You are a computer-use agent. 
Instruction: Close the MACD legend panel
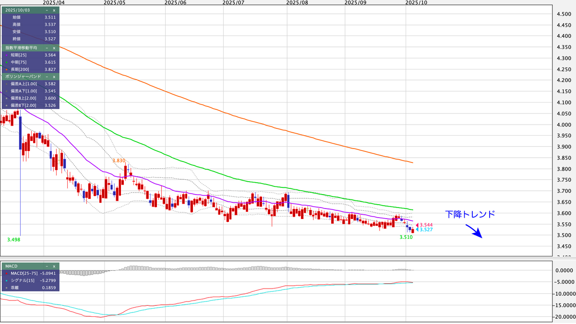point(54,266)
